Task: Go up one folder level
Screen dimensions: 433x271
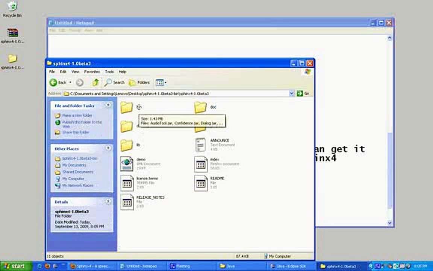Action: [95, 82]
